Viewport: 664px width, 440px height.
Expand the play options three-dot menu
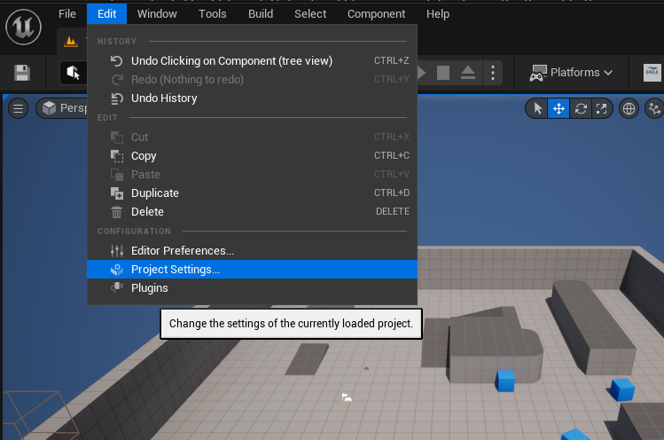[494, 73]
